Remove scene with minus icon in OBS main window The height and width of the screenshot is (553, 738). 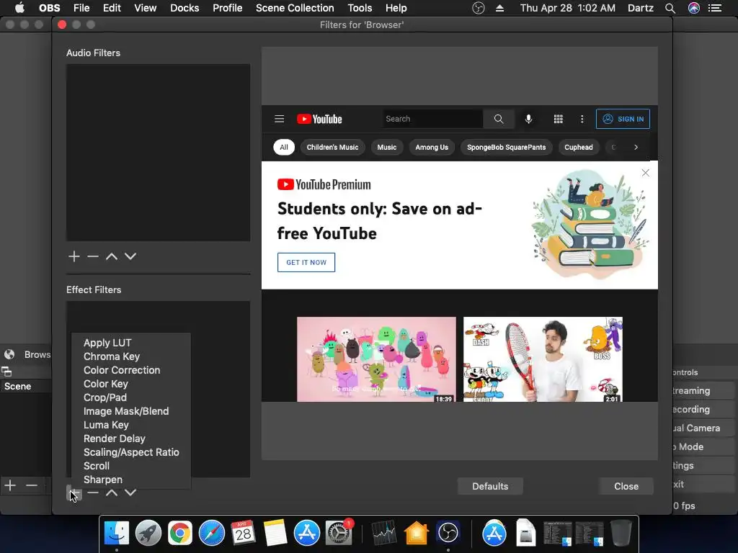point(32,485)
